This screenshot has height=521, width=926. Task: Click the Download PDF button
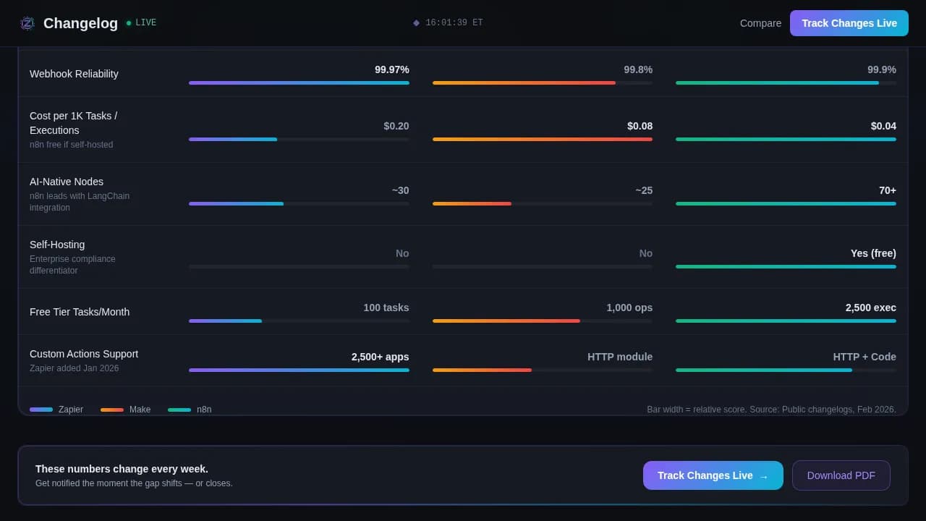tap(841, 475)
